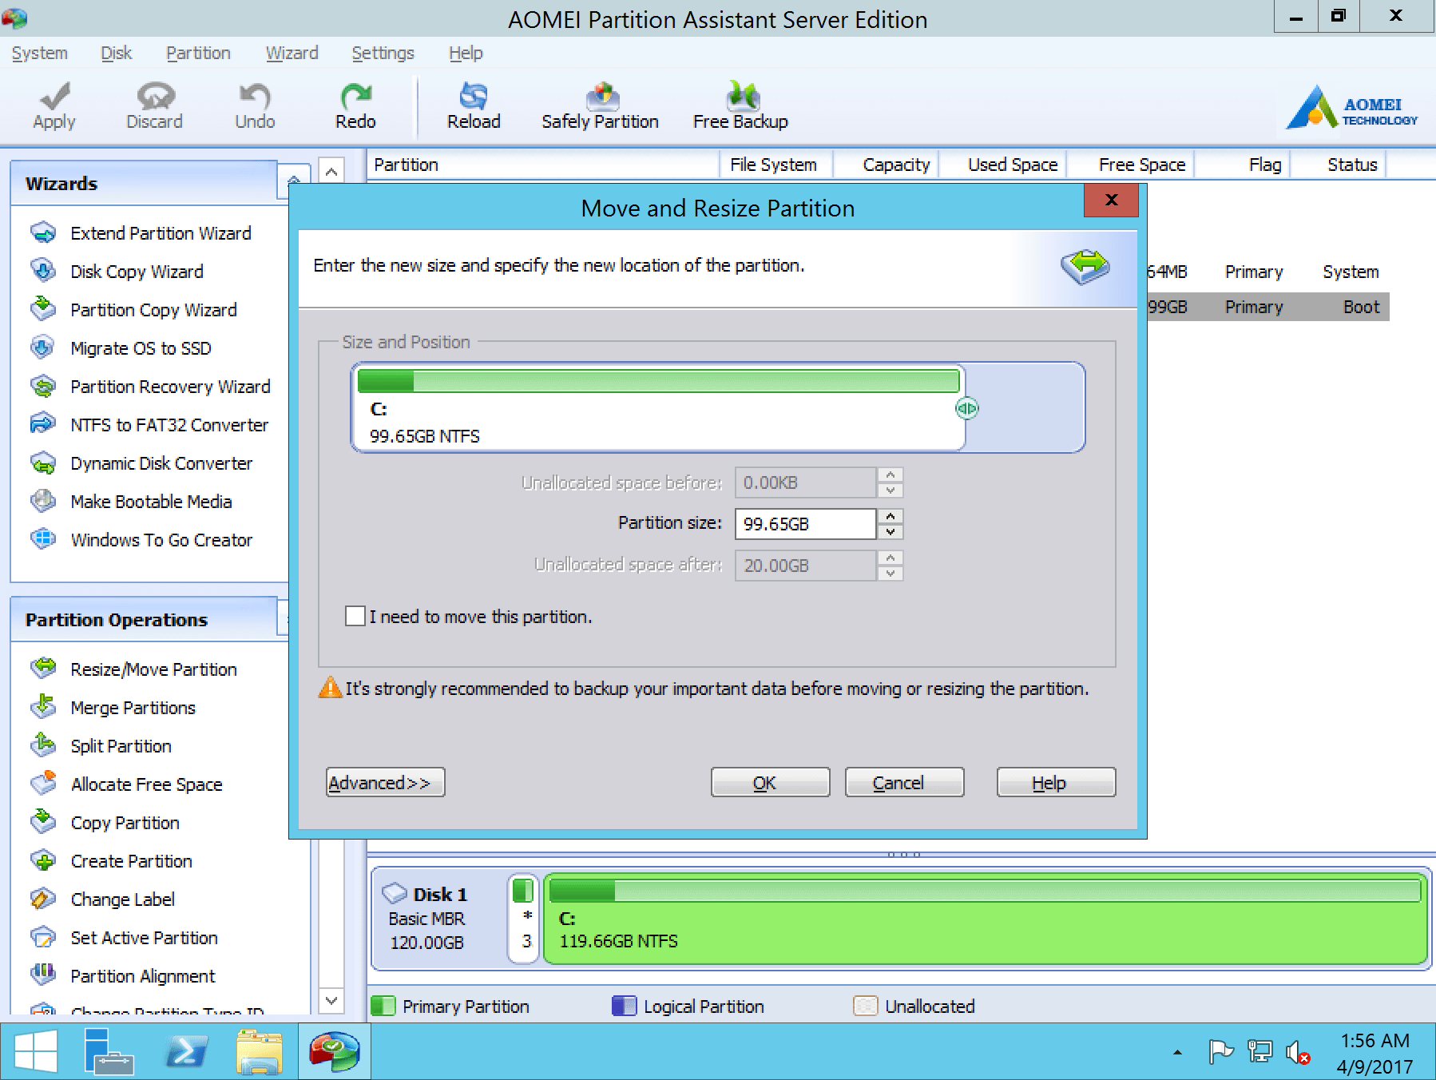Expand Advanced options in dialog
The image size is (1436, 1080).
(385, 782)
